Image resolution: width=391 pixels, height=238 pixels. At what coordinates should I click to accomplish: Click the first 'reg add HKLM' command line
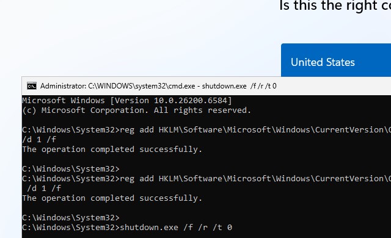(206, 130)
